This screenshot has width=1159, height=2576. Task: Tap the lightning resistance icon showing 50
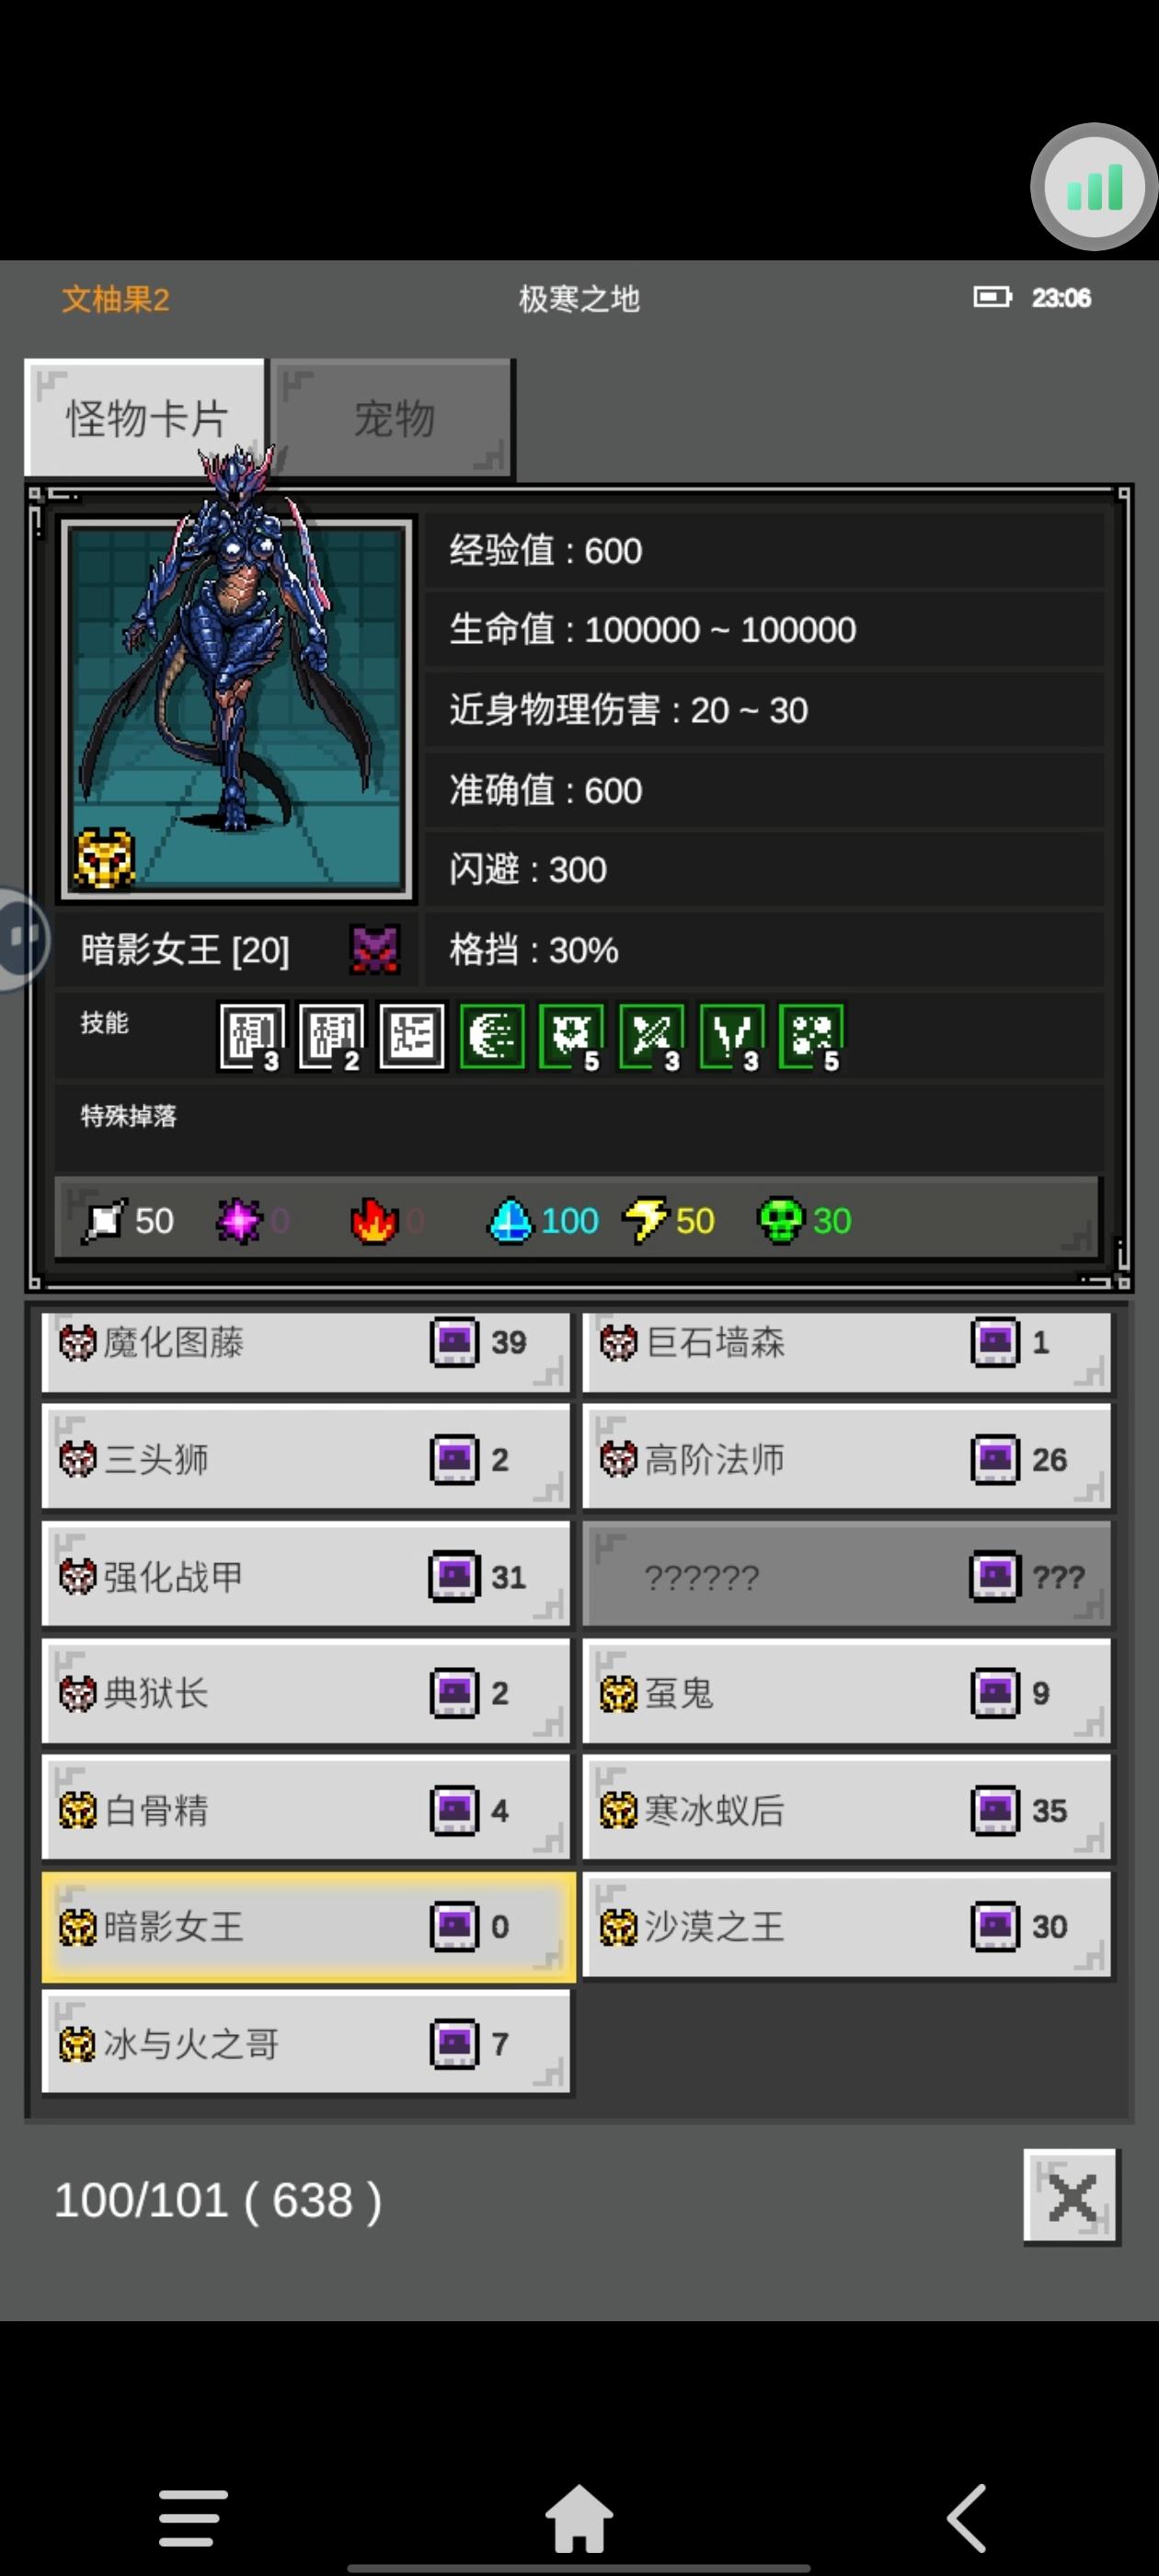(x=645, y=1220)
